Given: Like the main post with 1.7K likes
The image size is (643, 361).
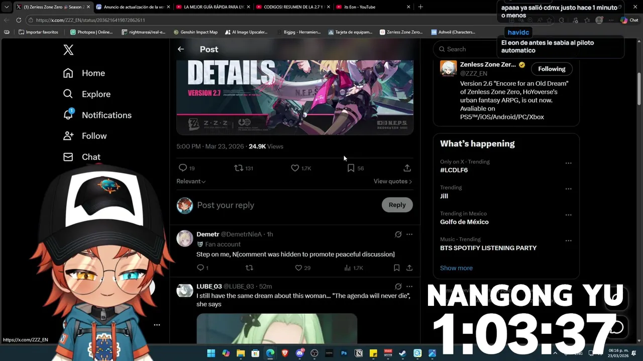Looking at the screenshot, I should click(301, 168).
